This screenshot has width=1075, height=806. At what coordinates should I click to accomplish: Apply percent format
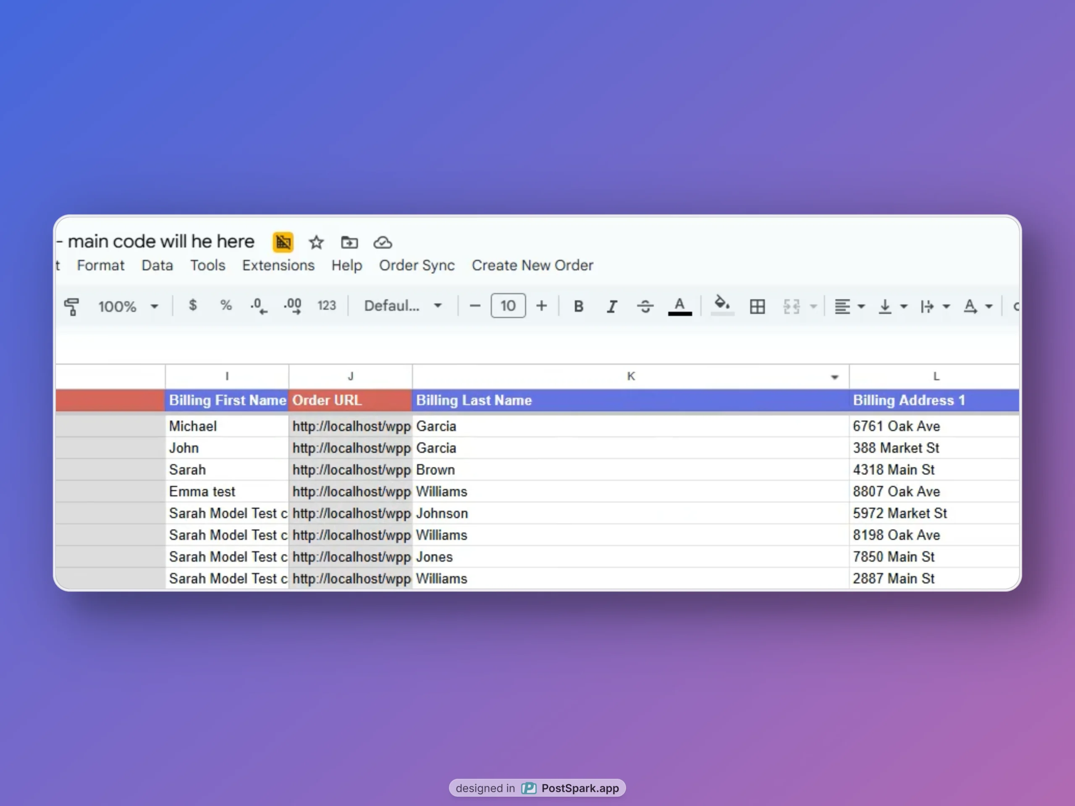226,305
